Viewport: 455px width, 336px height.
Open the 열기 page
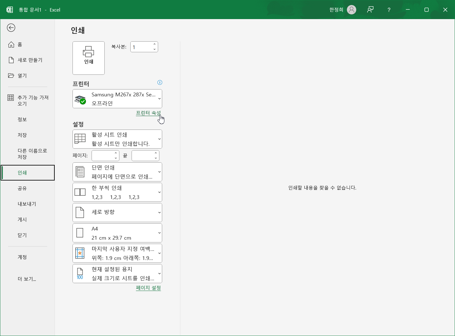[27, 76]
